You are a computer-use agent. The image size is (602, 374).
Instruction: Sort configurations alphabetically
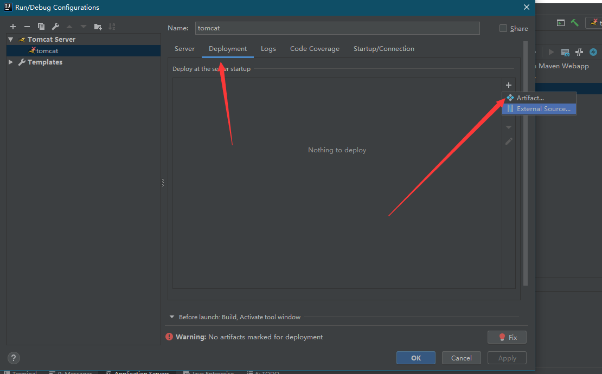point(112,27)
